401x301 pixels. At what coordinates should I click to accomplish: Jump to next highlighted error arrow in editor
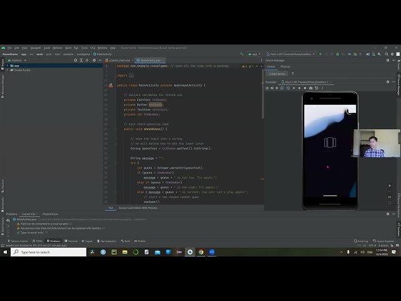point(261,66)
